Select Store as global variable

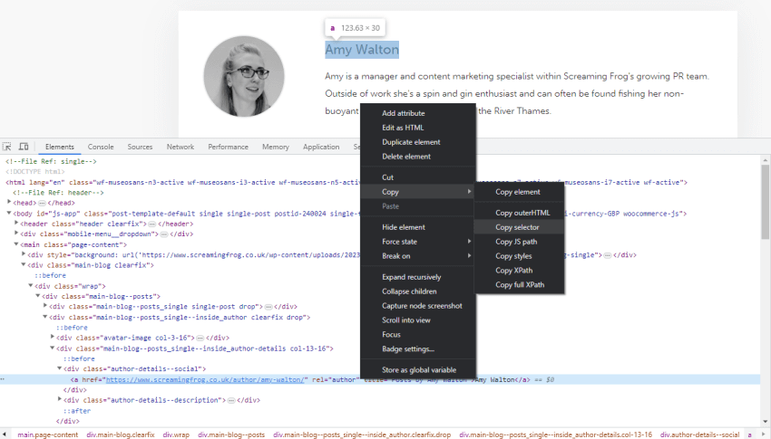[x=418, y=370]
